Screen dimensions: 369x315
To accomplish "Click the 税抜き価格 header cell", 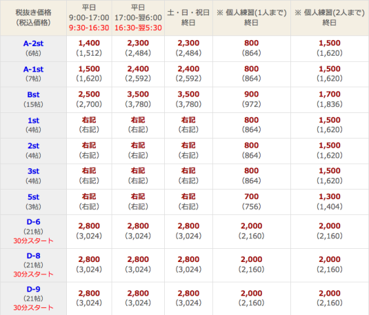I will point(33,18).
